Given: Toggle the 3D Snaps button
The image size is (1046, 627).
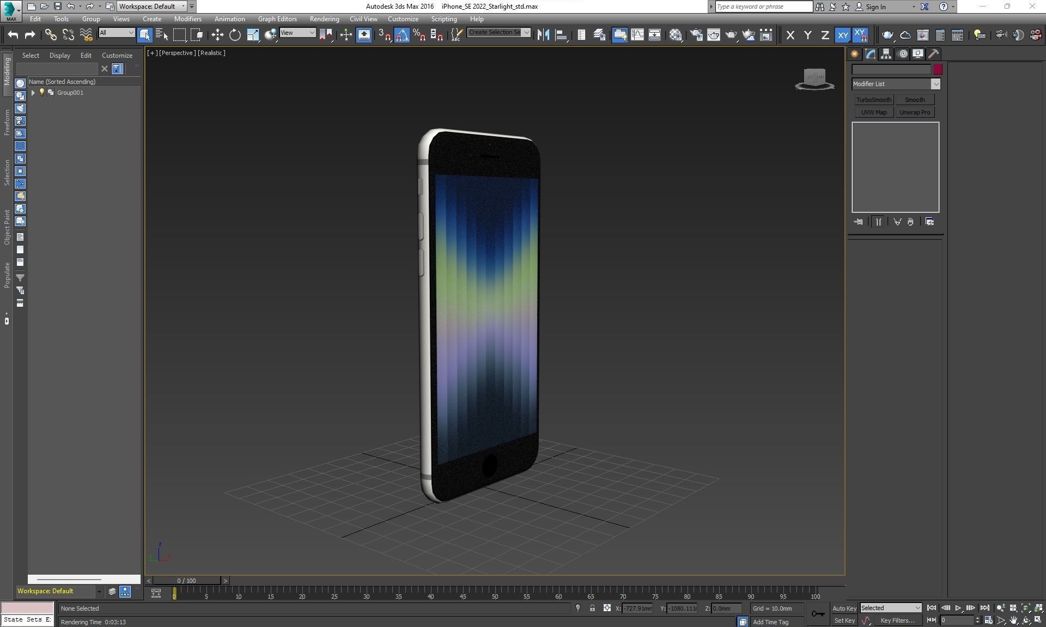Looking at the screenshot, I should [x=384, y=35].
